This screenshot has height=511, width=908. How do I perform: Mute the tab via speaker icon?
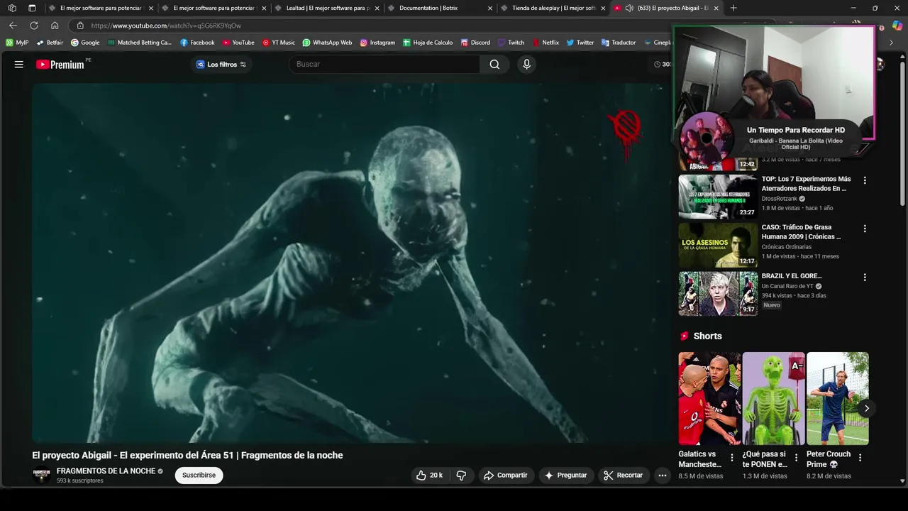tap(629, 8)
